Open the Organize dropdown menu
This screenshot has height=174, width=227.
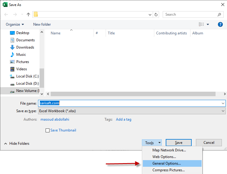click(x=14, y=24)
